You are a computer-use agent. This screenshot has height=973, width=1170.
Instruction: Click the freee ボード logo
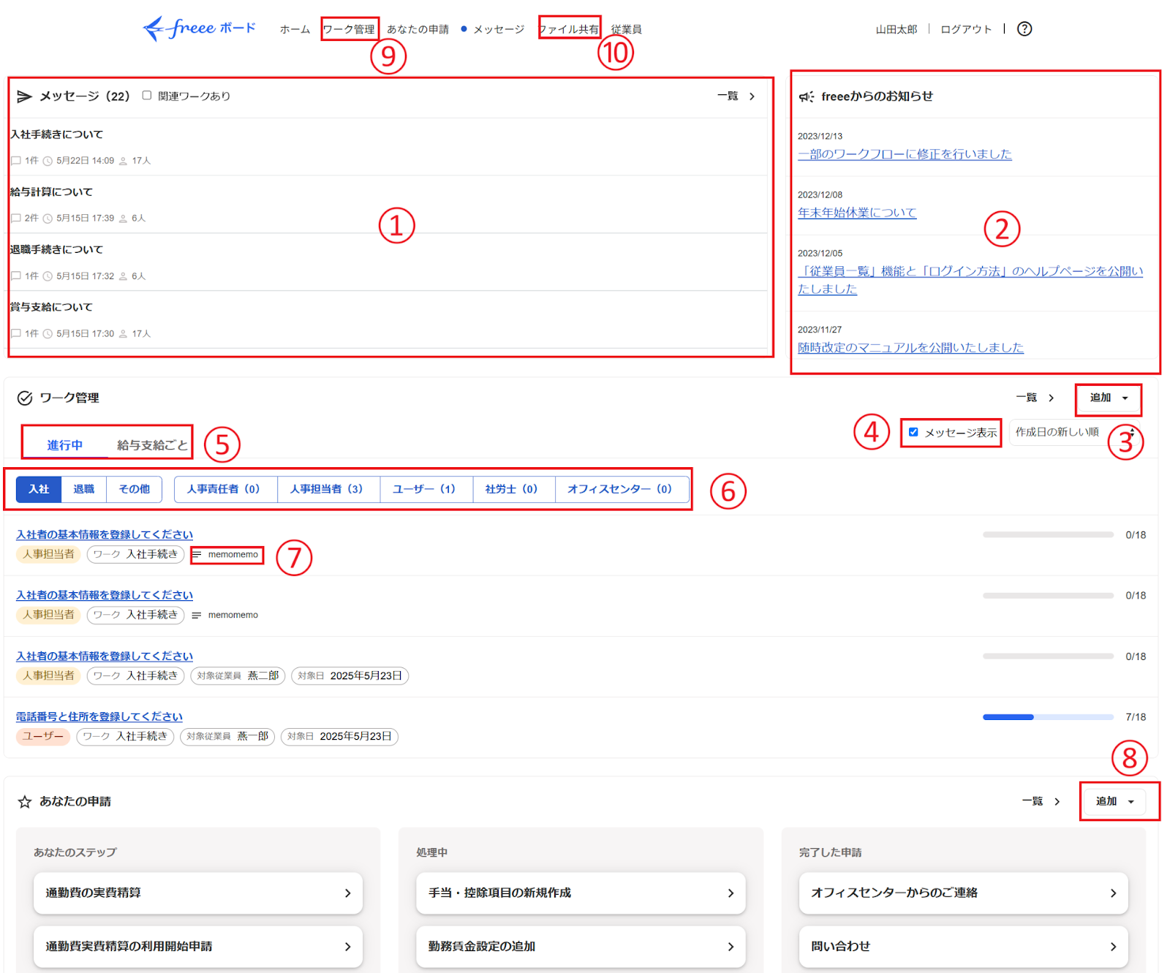click(200, 29)
